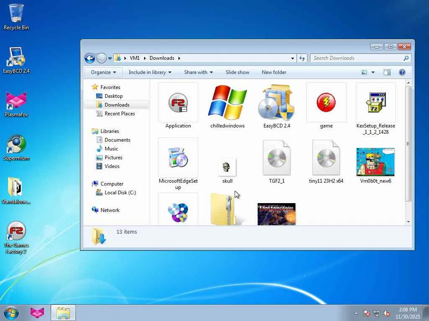The image size is (429, 321).
Task: Open Pictures library
Action: coord(113,158)
